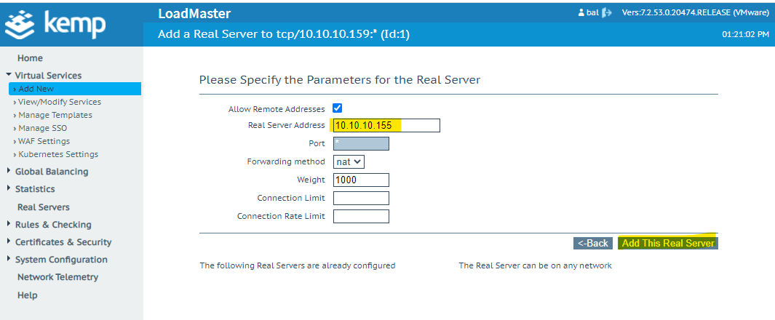Click the LoadMaster title text
775x320 pixels.
tap(194, 14)
